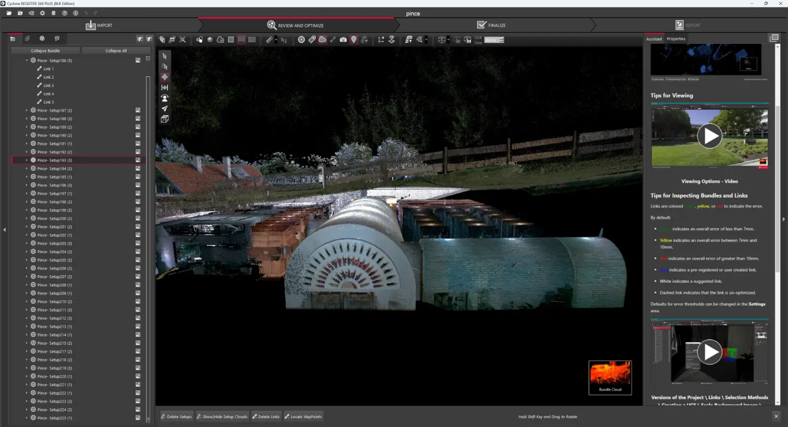Expand the Pince- Setup200 tree node

tap(27, 219)
